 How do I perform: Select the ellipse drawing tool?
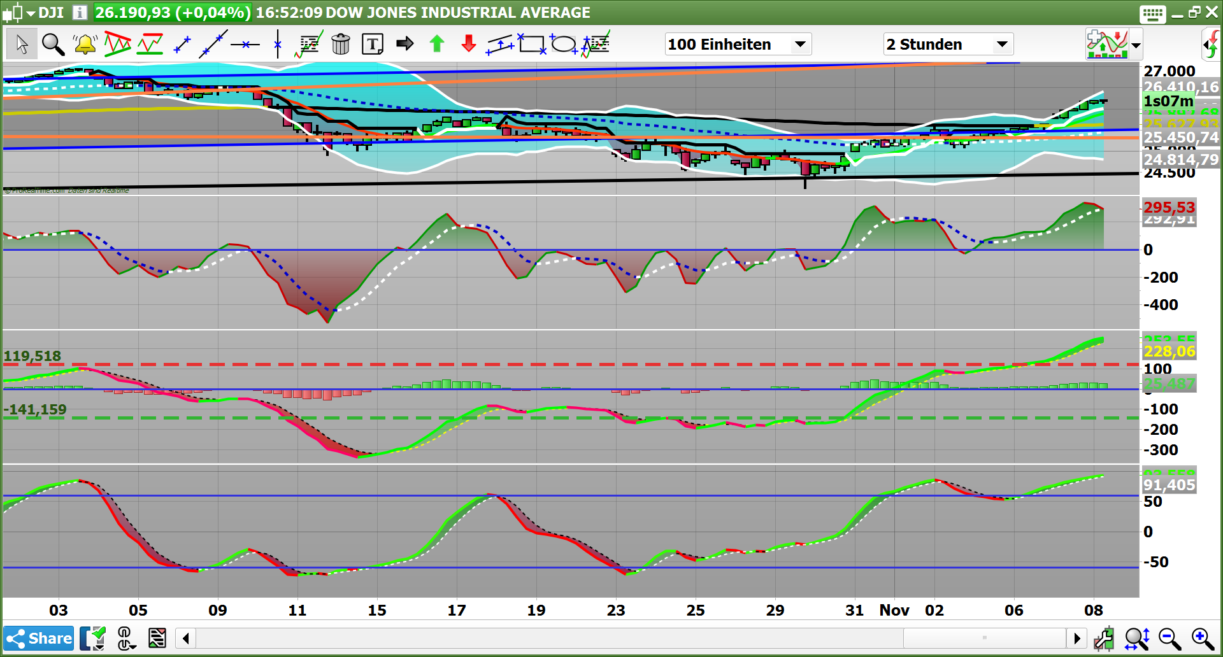pos(563,45)
